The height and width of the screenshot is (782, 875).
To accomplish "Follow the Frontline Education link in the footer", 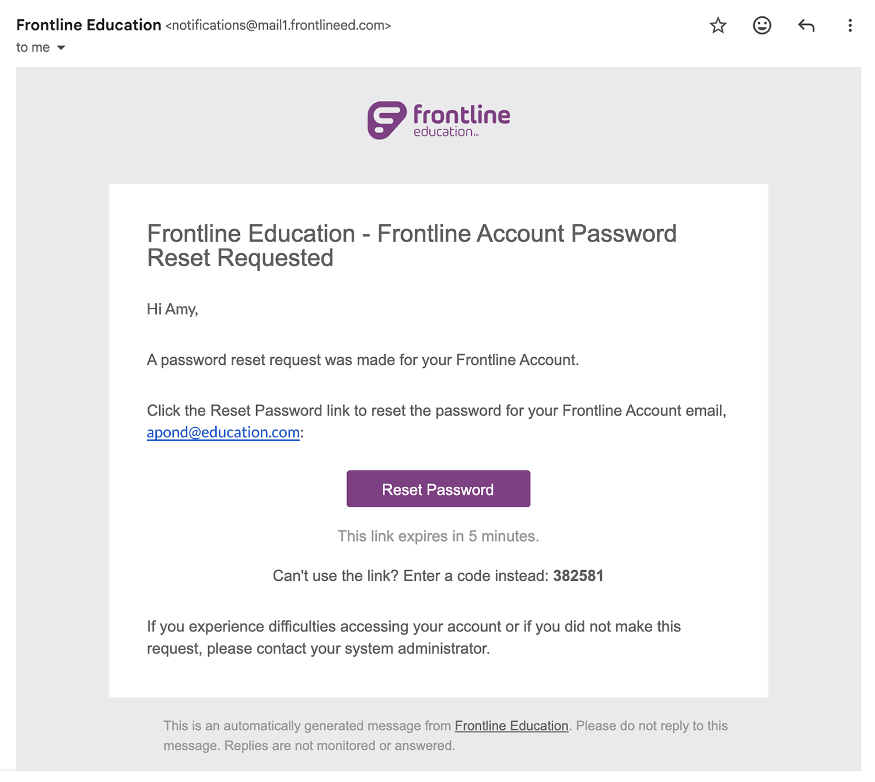I will click(511, 726).
